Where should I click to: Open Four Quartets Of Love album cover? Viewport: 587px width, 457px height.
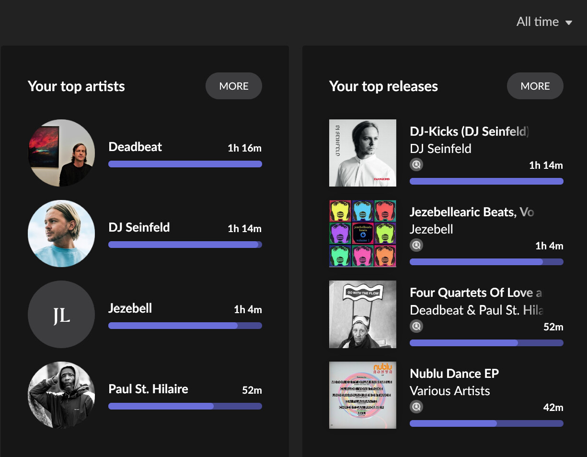coord(363,315)
